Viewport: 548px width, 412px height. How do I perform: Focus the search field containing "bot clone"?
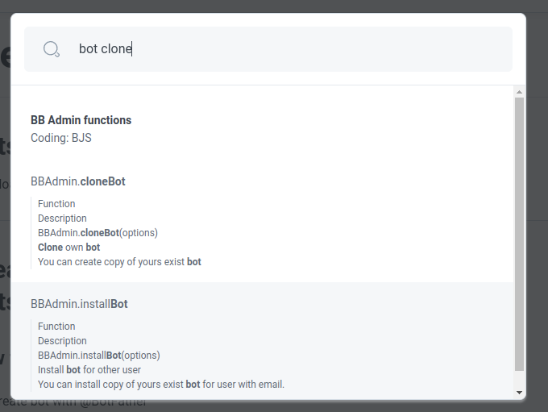[x=282, y=49]
